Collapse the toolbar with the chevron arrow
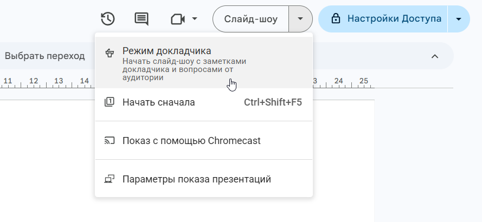Screen dimensions: 482x222 pos(434,56)
